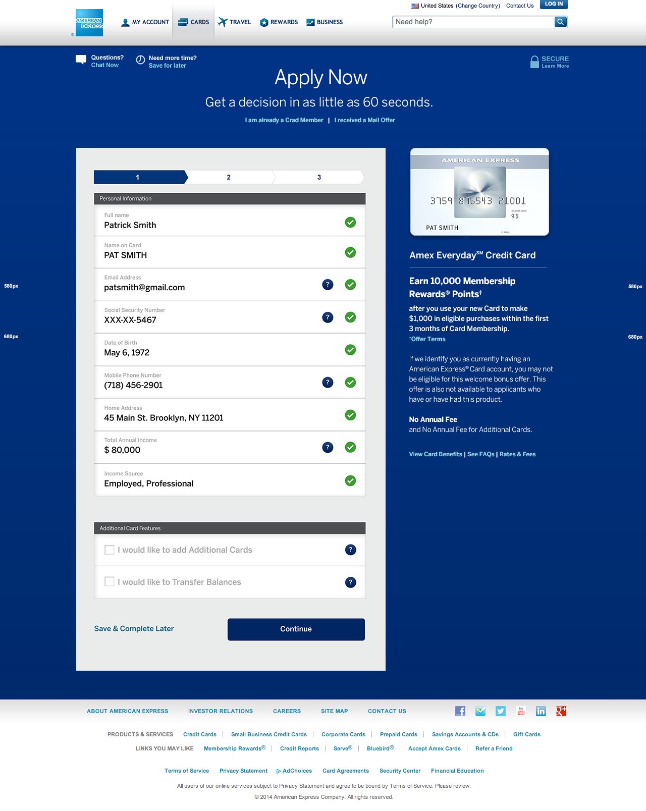Click the Chat Now link
This screenshot has width=646, height=811.
[105, 65]
